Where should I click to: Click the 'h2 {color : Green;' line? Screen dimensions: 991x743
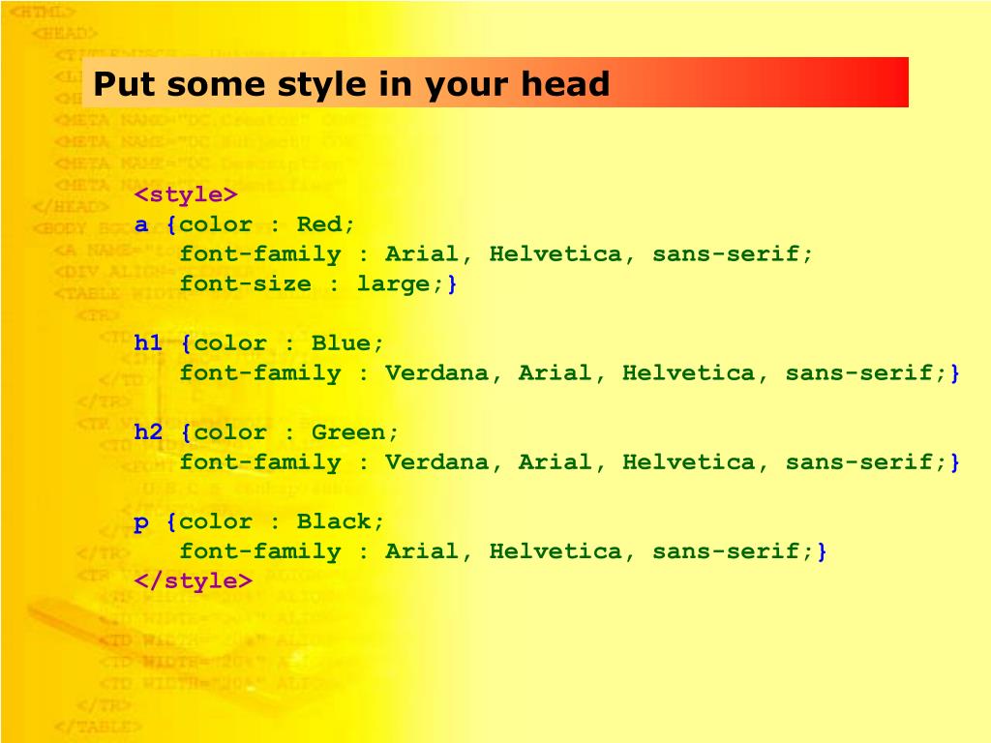(266, 432)
